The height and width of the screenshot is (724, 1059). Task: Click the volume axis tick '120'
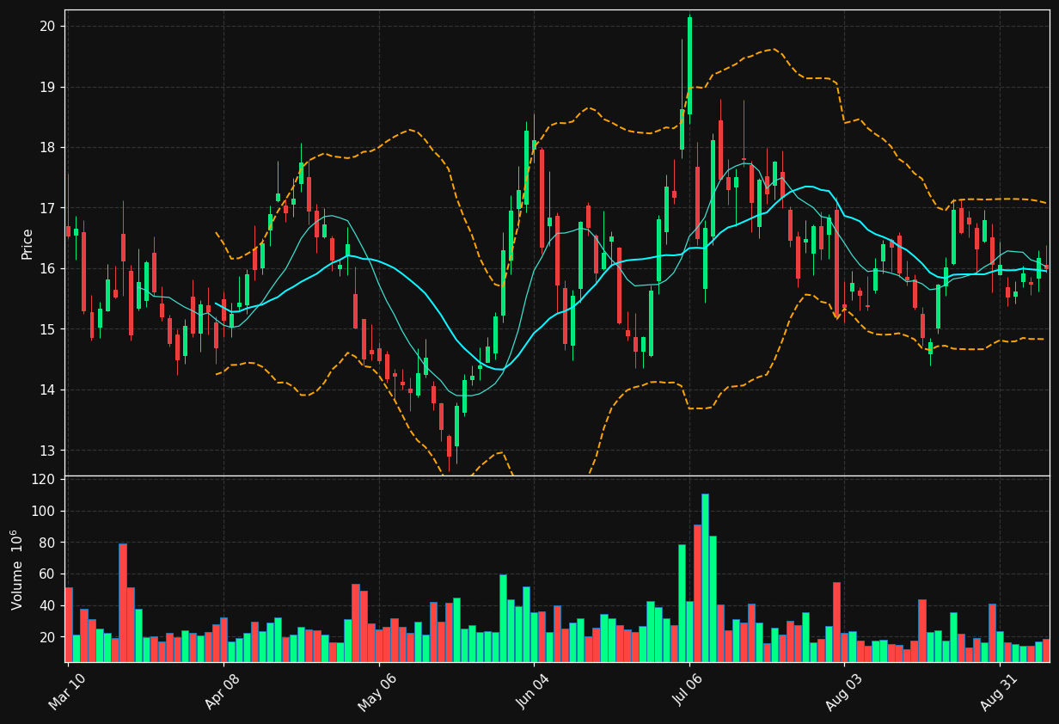(x=43, y=480)
